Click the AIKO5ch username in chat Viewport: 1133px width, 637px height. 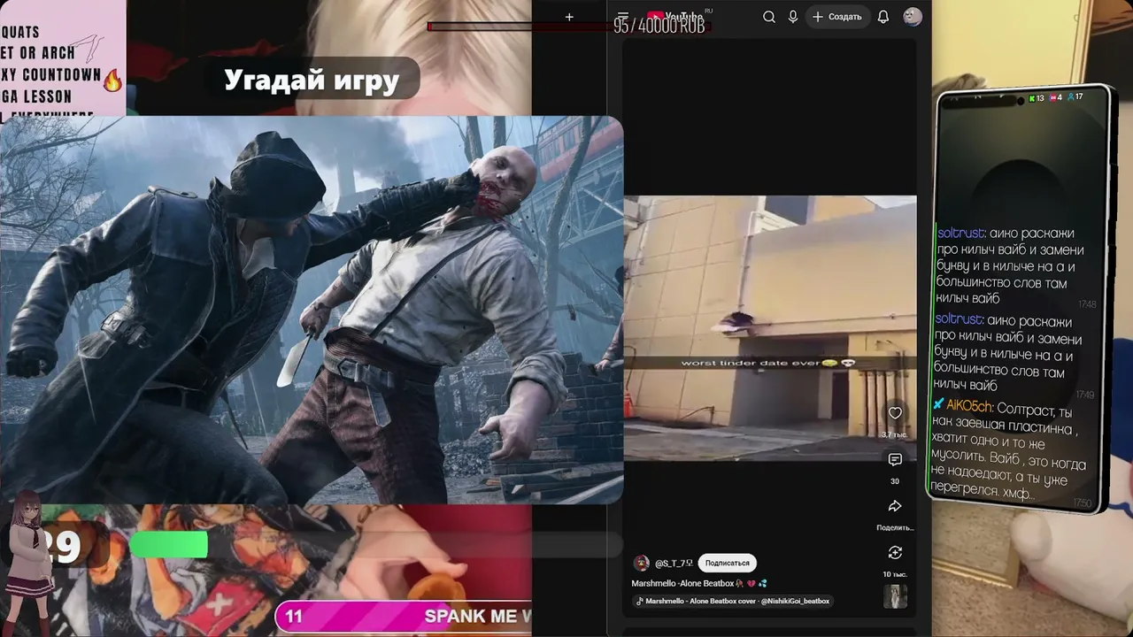969,407
